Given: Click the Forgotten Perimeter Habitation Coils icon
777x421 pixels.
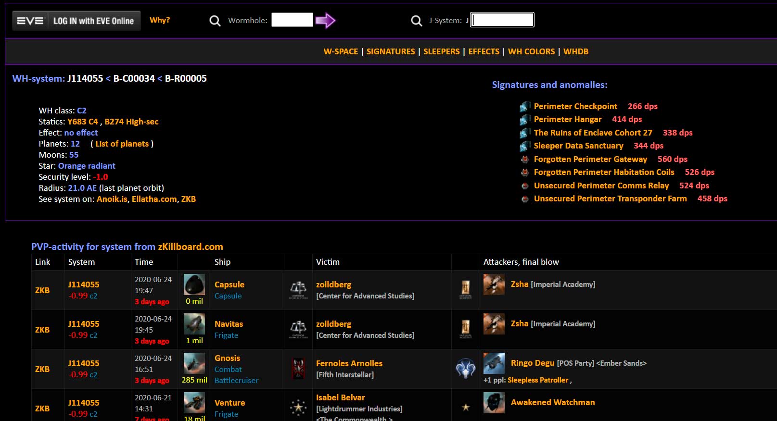Looking at the screenshot, I should click(x=525, y=172).
